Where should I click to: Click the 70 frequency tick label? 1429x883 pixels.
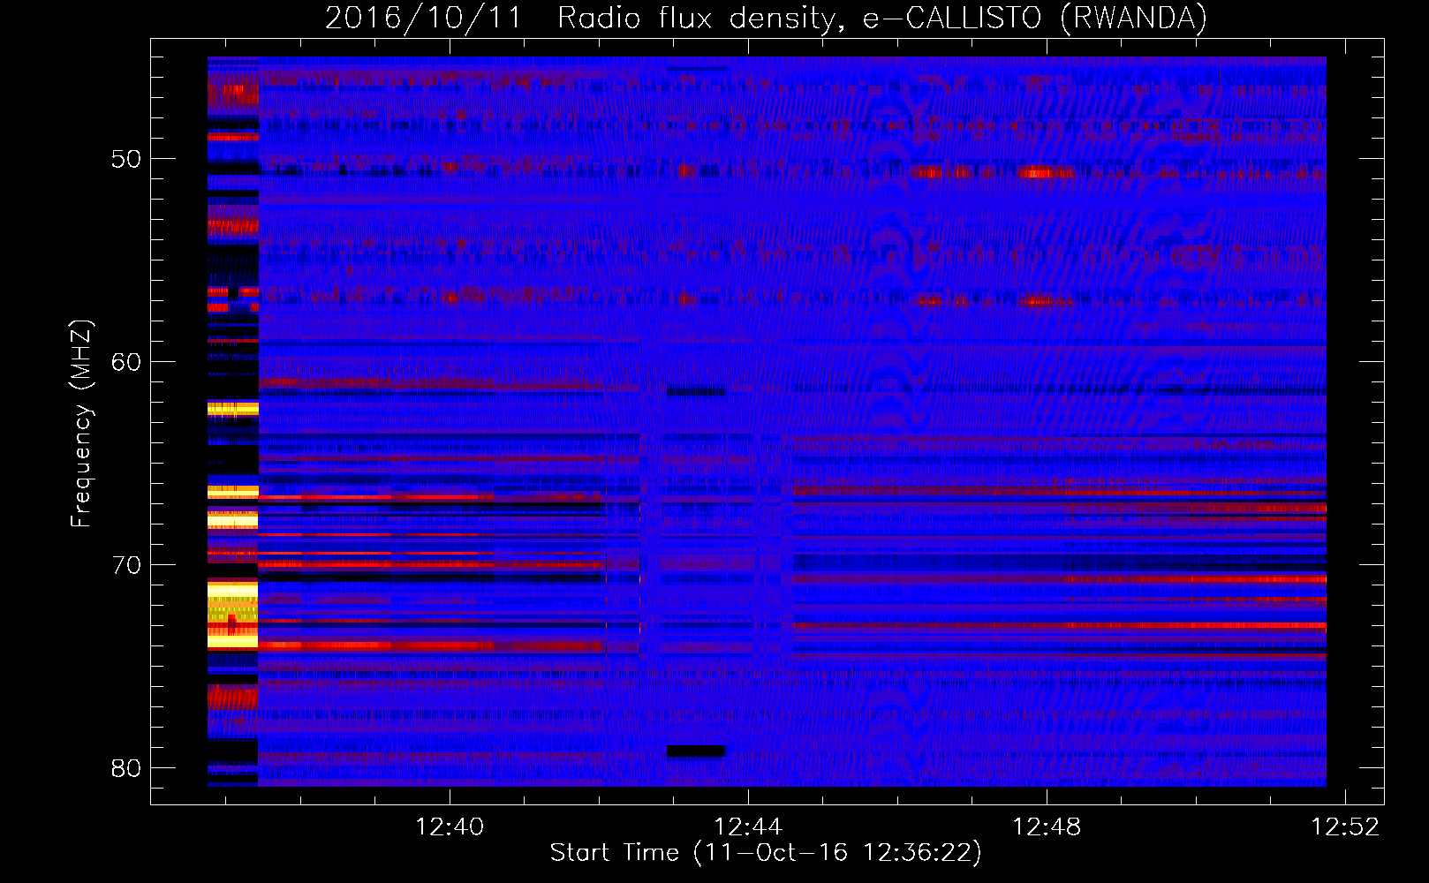(126, 565)
